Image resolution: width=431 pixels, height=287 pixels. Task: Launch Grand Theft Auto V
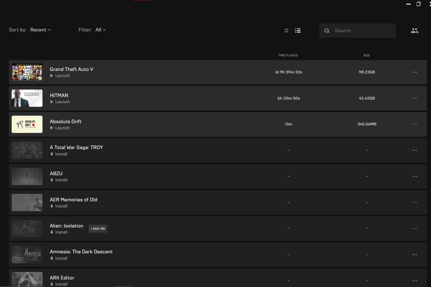60,76
